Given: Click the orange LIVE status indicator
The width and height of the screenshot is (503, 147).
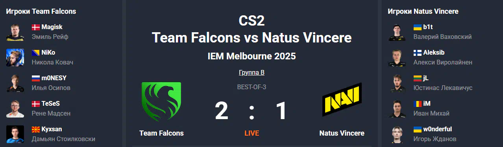Looking at the screenshot, I should (251, 133).
